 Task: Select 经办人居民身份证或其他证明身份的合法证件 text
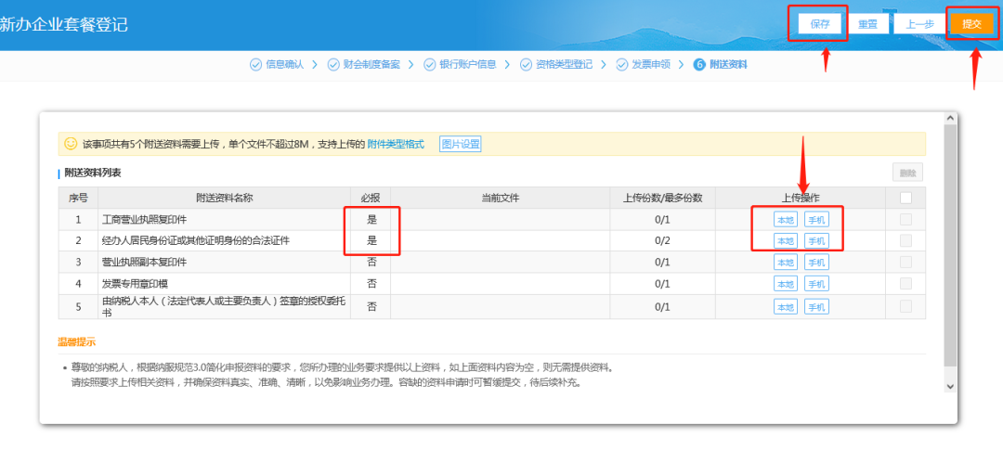196,241
